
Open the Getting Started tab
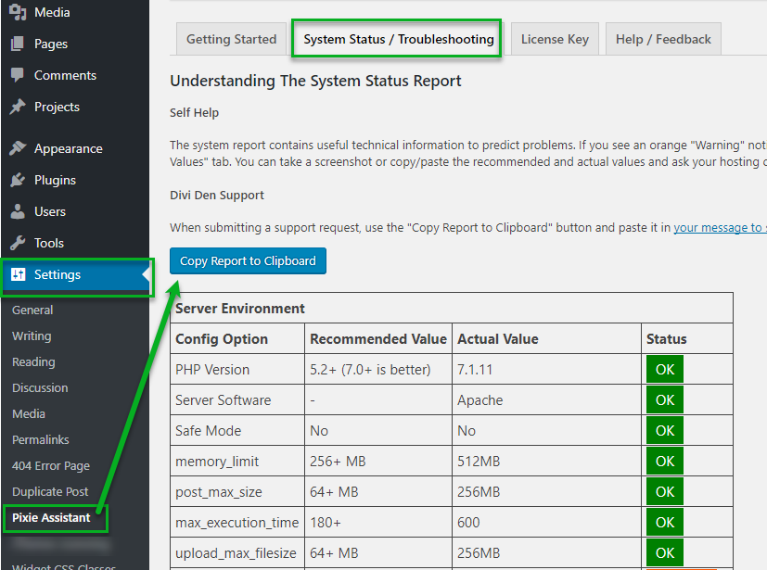231,39
